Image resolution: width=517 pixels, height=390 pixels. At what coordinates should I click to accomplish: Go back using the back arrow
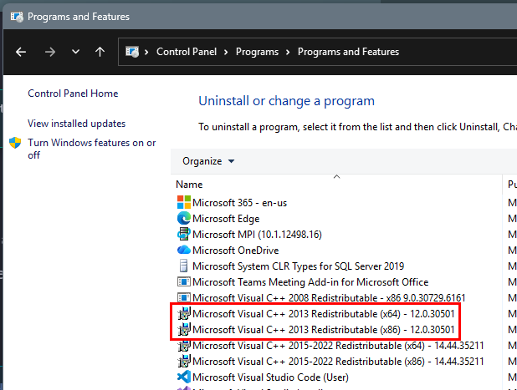[x=21, y=52]
